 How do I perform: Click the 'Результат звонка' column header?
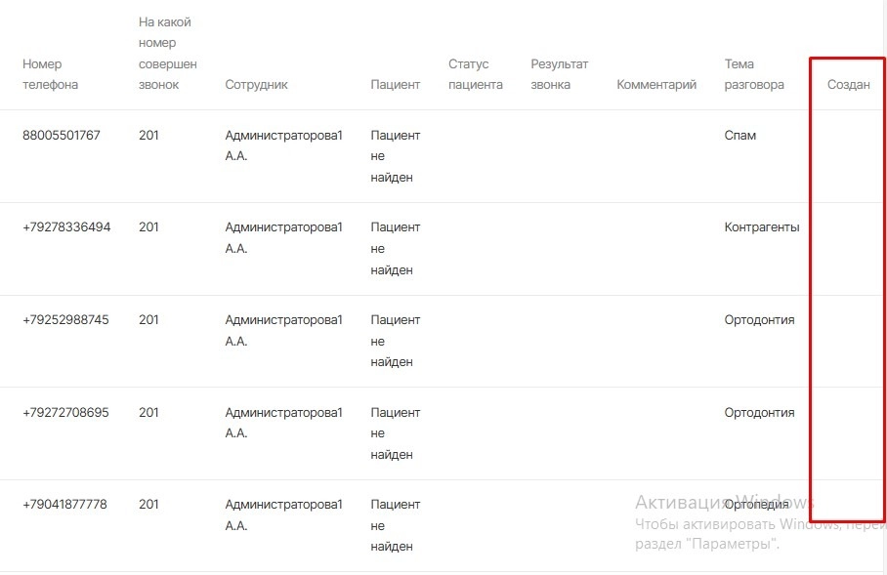tap(559, 74)
